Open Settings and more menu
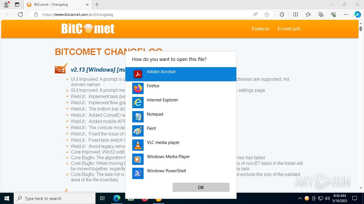This screenshot has width=364, height=204. click(x=346, y=14)
